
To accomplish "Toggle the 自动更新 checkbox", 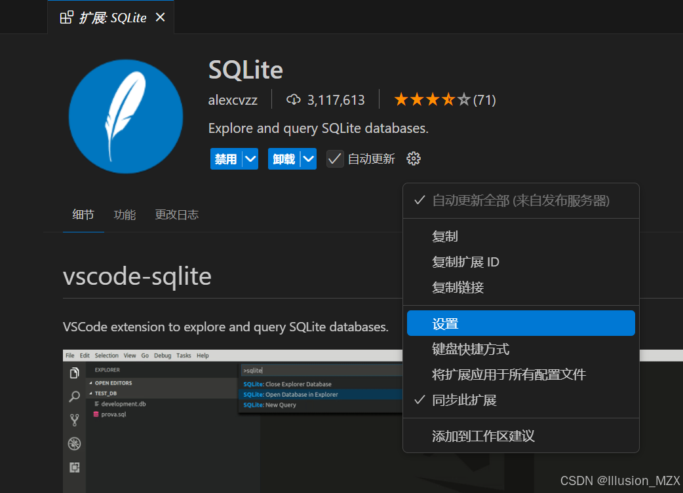I will click(x=335, y=159).
